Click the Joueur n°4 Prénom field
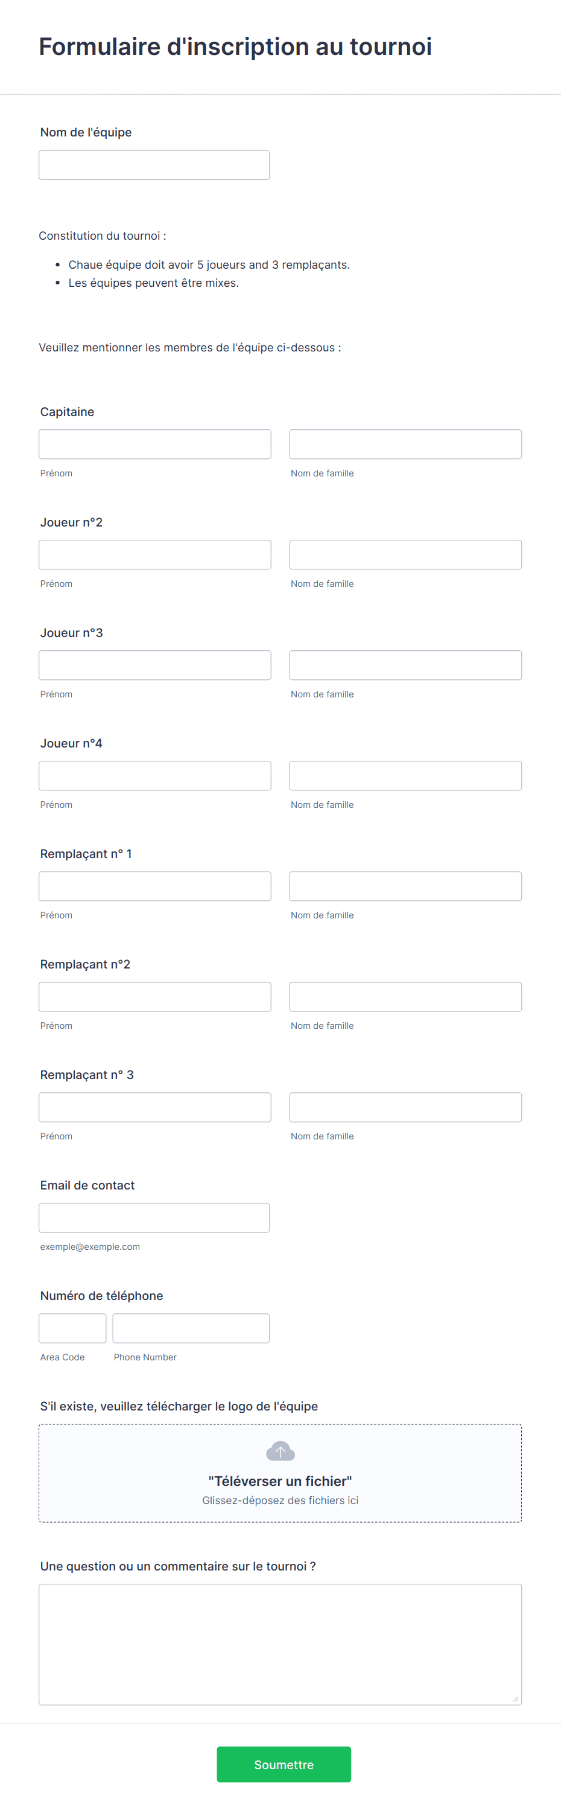The image size is (561, 1812). click(154, 775)
